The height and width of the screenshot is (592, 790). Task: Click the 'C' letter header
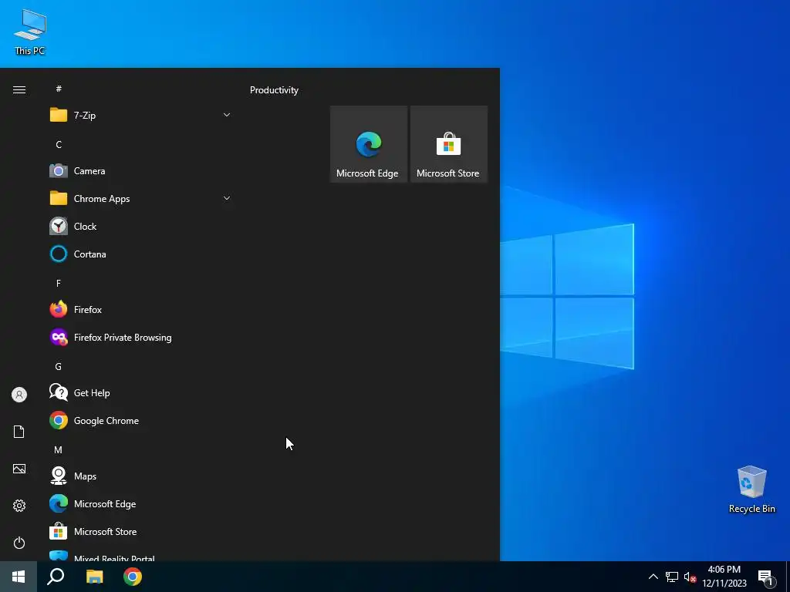(x=59, y=144)
